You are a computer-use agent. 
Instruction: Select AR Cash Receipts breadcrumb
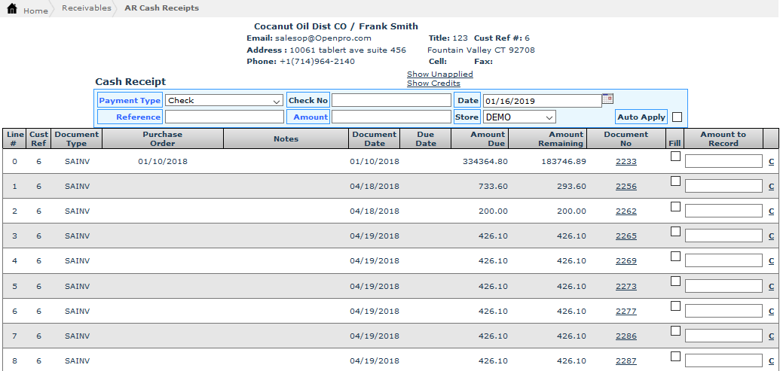point(161,8)
